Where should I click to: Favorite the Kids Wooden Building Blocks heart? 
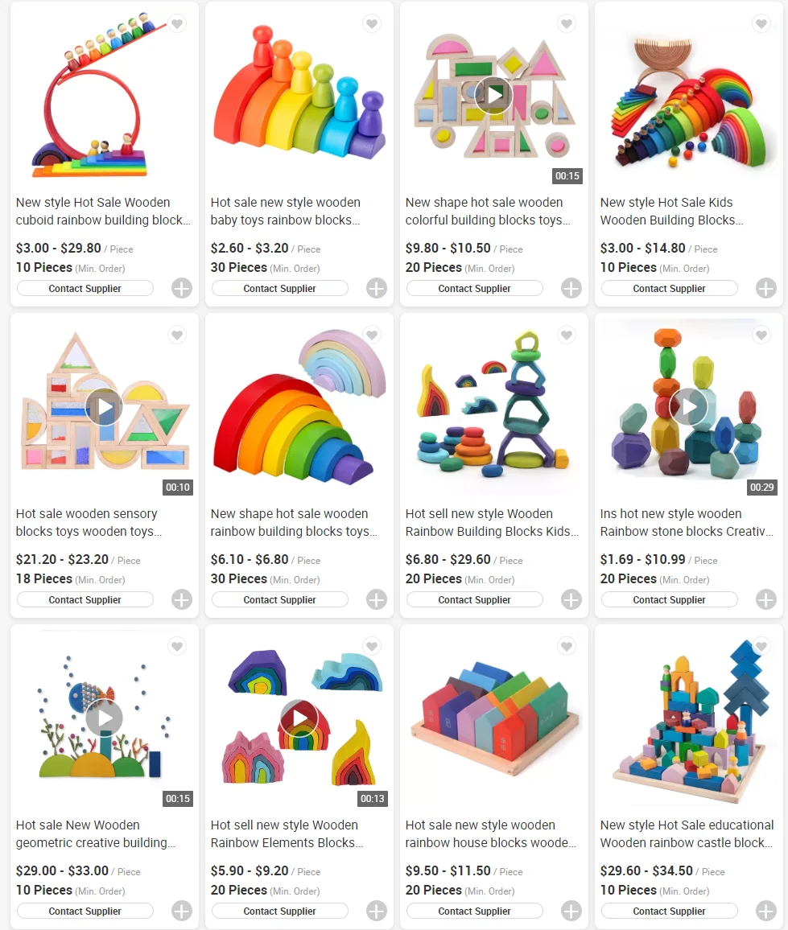click(x=761, y=23)
